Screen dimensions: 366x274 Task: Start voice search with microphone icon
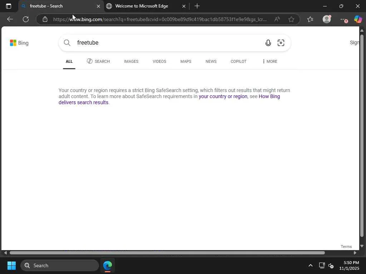(268, 43)
